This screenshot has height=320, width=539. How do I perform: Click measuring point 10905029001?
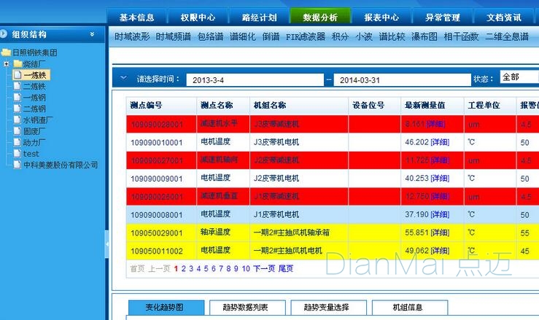click(156, 233)
